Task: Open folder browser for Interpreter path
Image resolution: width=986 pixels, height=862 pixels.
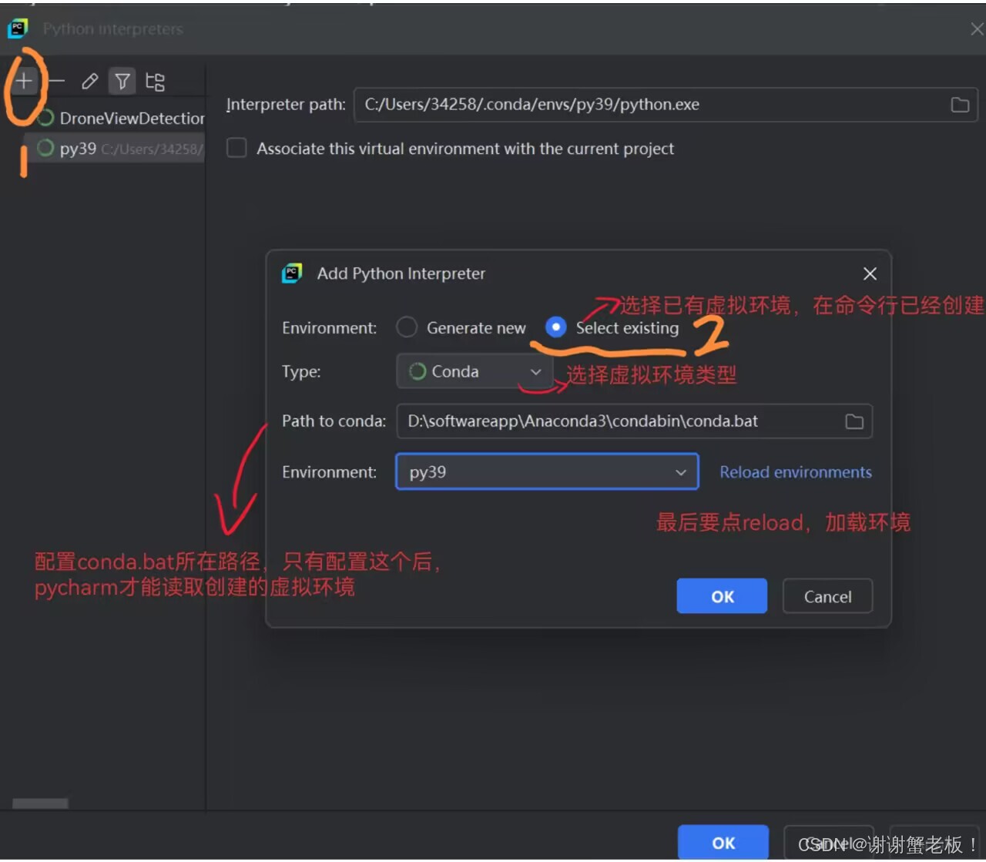Action: click(x=960, y=105)
